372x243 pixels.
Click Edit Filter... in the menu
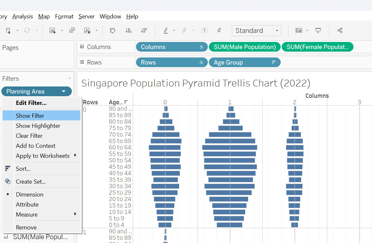point(31,103)
